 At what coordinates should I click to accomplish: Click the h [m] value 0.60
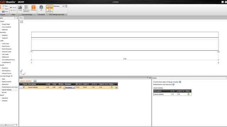tap(54, 87)
